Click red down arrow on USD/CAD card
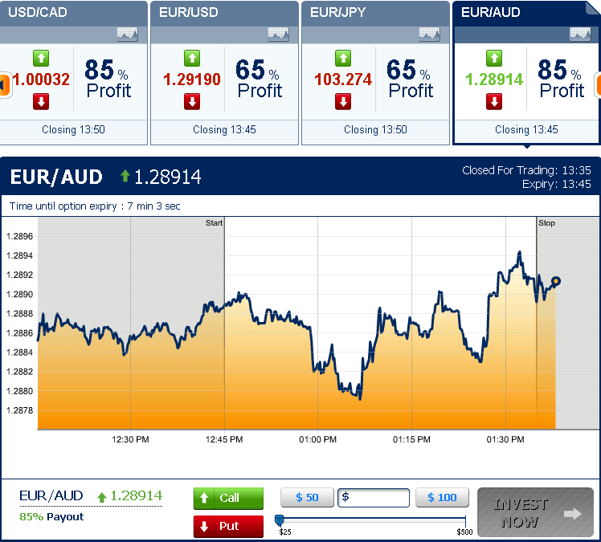The width and height of the screenshot is (601, 542). [41, 102]
